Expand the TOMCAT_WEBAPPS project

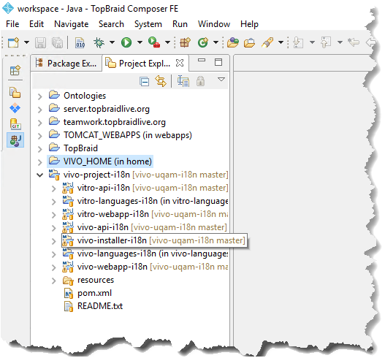(39, 136)
